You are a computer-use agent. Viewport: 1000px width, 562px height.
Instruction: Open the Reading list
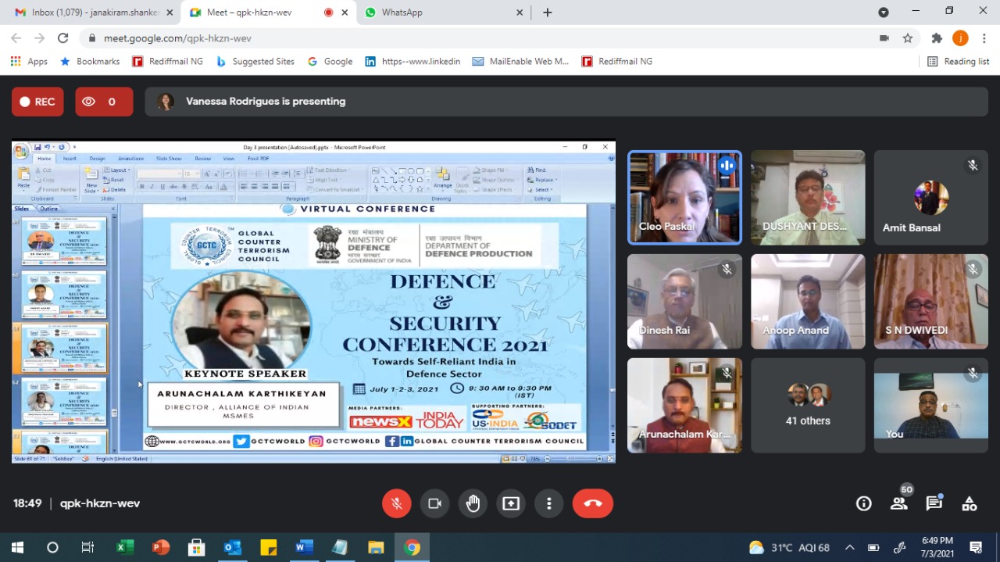[x=958, y=62]
